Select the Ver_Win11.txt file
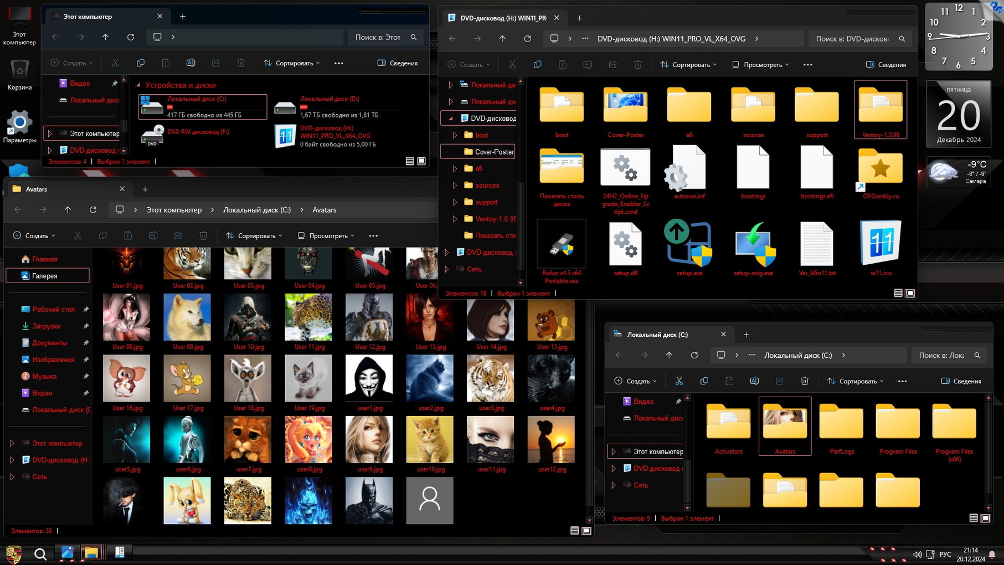 click(817, 247)
